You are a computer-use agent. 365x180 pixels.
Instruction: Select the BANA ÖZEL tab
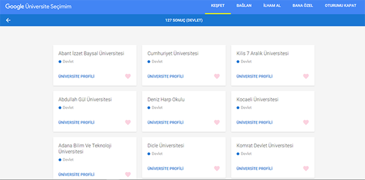coord(302,6)
